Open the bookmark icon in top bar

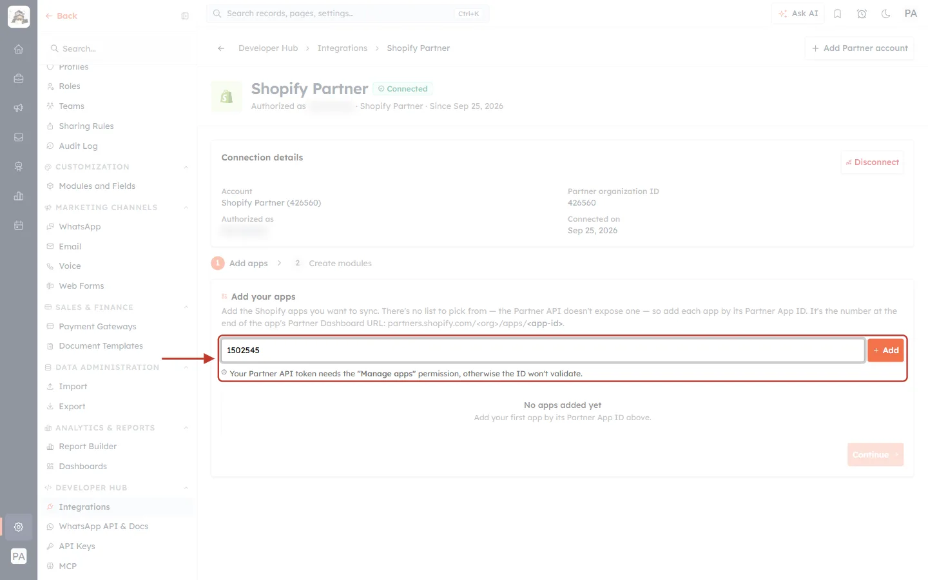pyautogui.click(x=838, y=14)
